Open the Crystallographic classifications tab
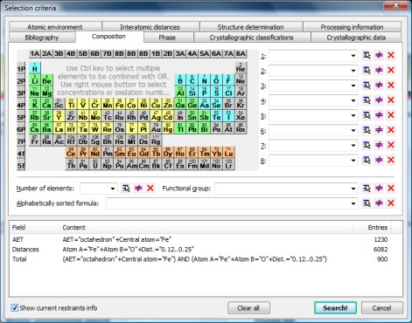 pos(251,38)
